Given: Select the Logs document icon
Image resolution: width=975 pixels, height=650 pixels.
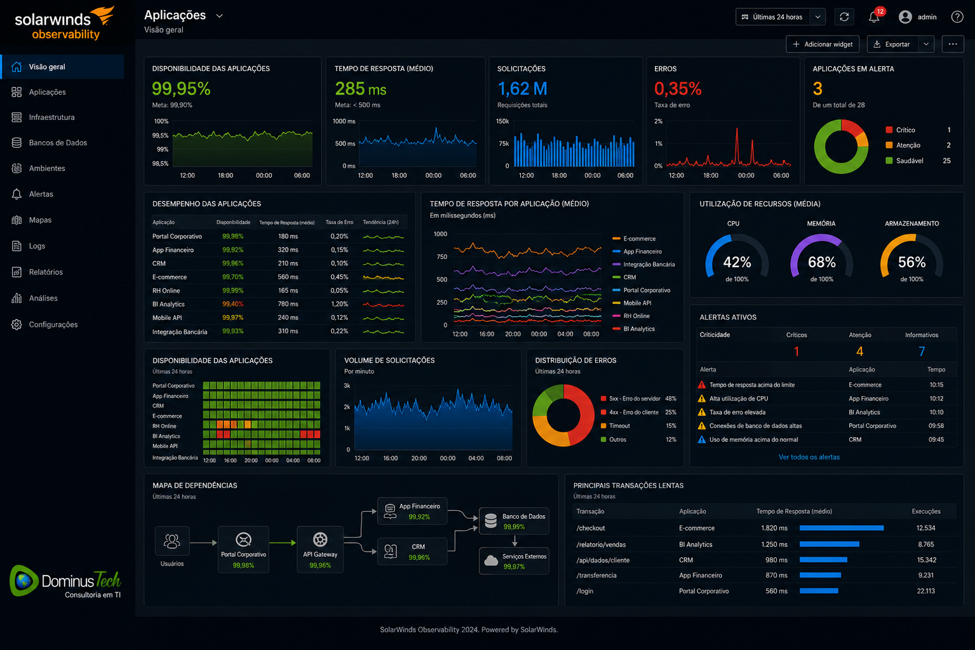Looking at the screenshot, I should click(17, 246).
